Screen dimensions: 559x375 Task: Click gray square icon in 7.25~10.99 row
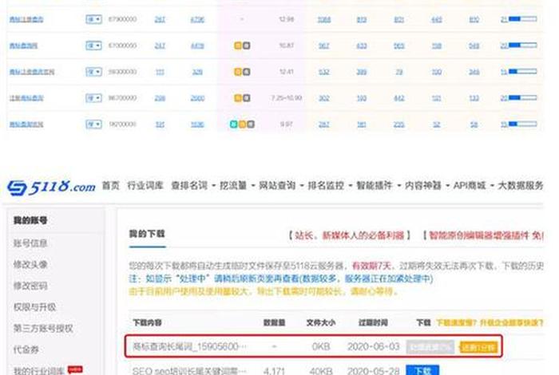pyautogui.click(x=246, y=98)
